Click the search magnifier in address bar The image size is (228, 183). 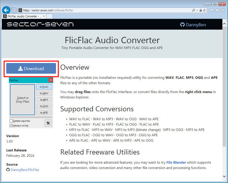click(x=193, y=10)
